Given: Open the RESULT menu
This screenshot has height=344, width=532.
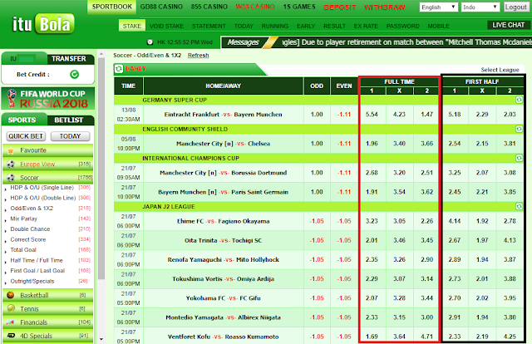Looking at the screenshot, I should point(334,26).
